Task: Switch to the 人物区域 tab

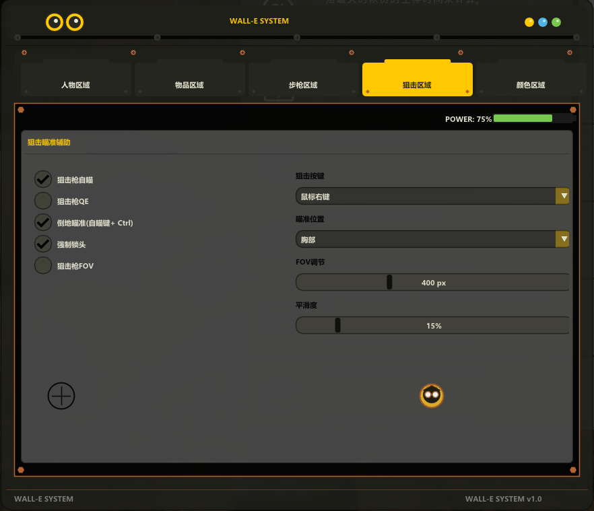Action: pos(75,85)
